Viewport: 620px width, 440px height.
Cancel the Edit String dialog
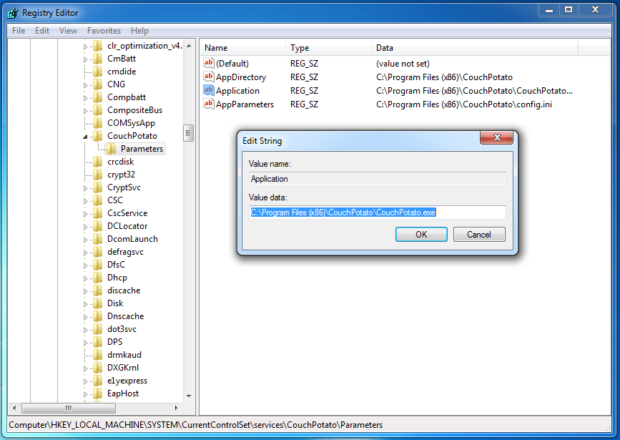pos(479,234)
